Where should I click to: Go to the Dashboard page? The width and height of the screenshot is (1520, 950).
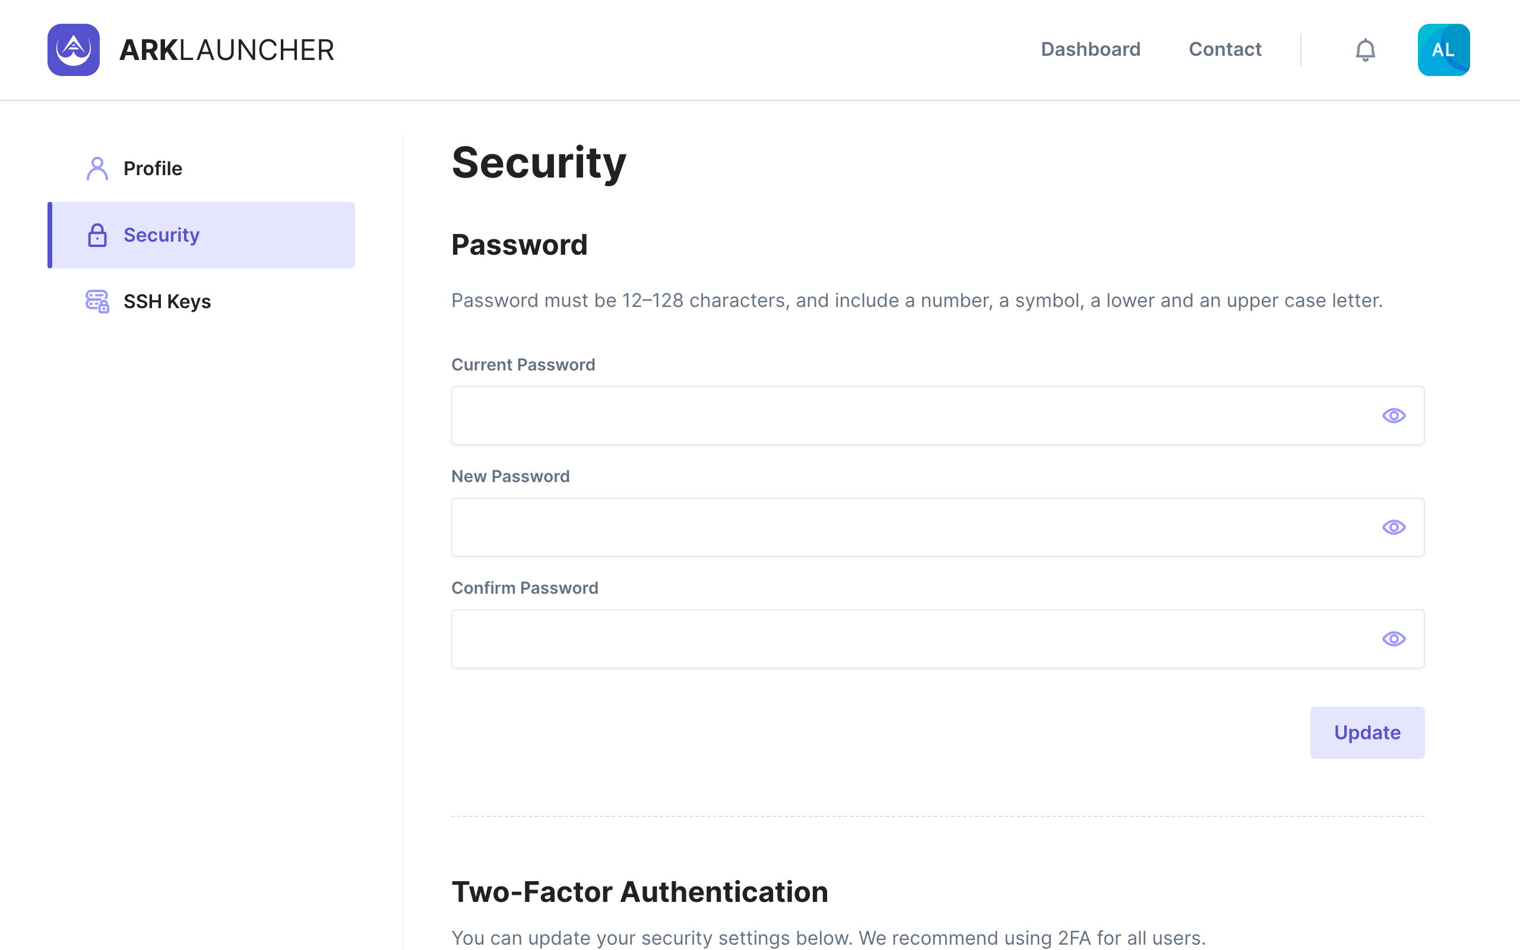(1090, 50)
